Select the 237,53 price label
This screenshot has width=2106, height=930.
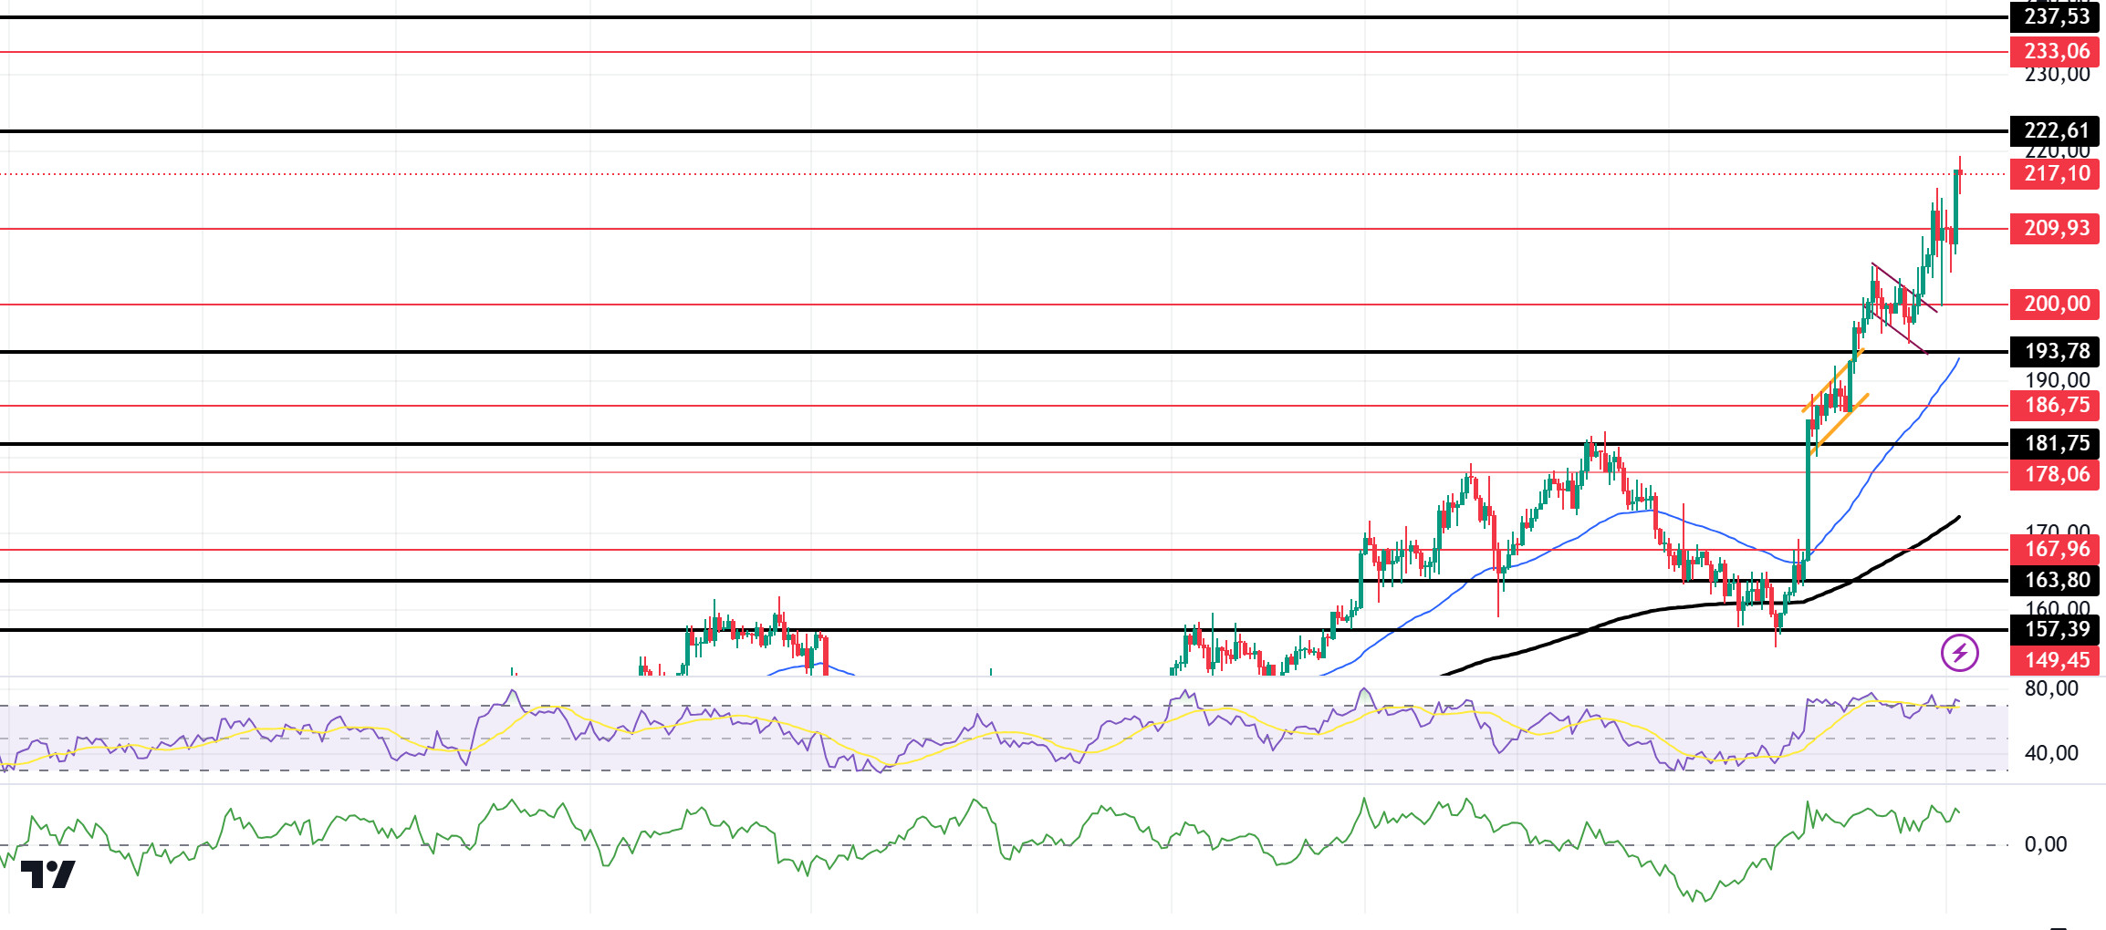[x=2055, y=16]
